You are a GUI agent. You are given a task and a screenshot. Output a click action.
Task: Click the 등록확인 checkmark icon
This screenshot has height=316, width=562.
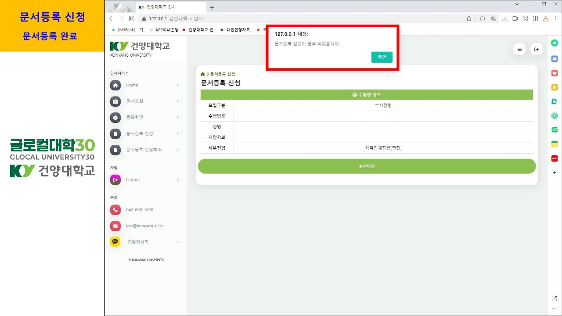pyautogui.click(x=115, y=118)
